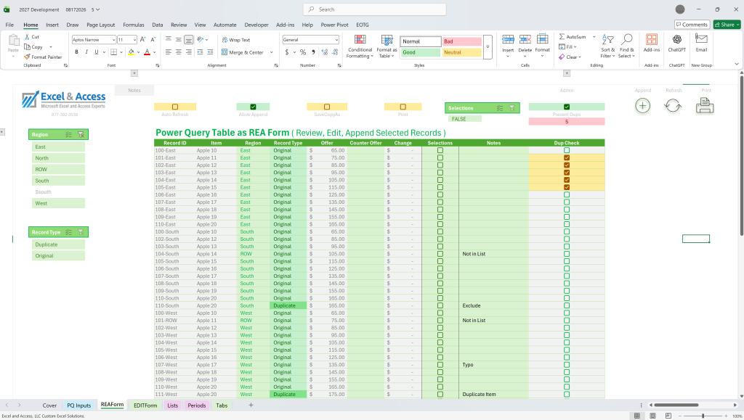Open the font size dropdown
The height and width of the screenshot is (420, 744).
134,40
